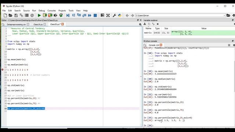Close the Class19.py tab
The height and width of the screenshot is (132, 235).
pyautogui.click(x=45, y=24)
